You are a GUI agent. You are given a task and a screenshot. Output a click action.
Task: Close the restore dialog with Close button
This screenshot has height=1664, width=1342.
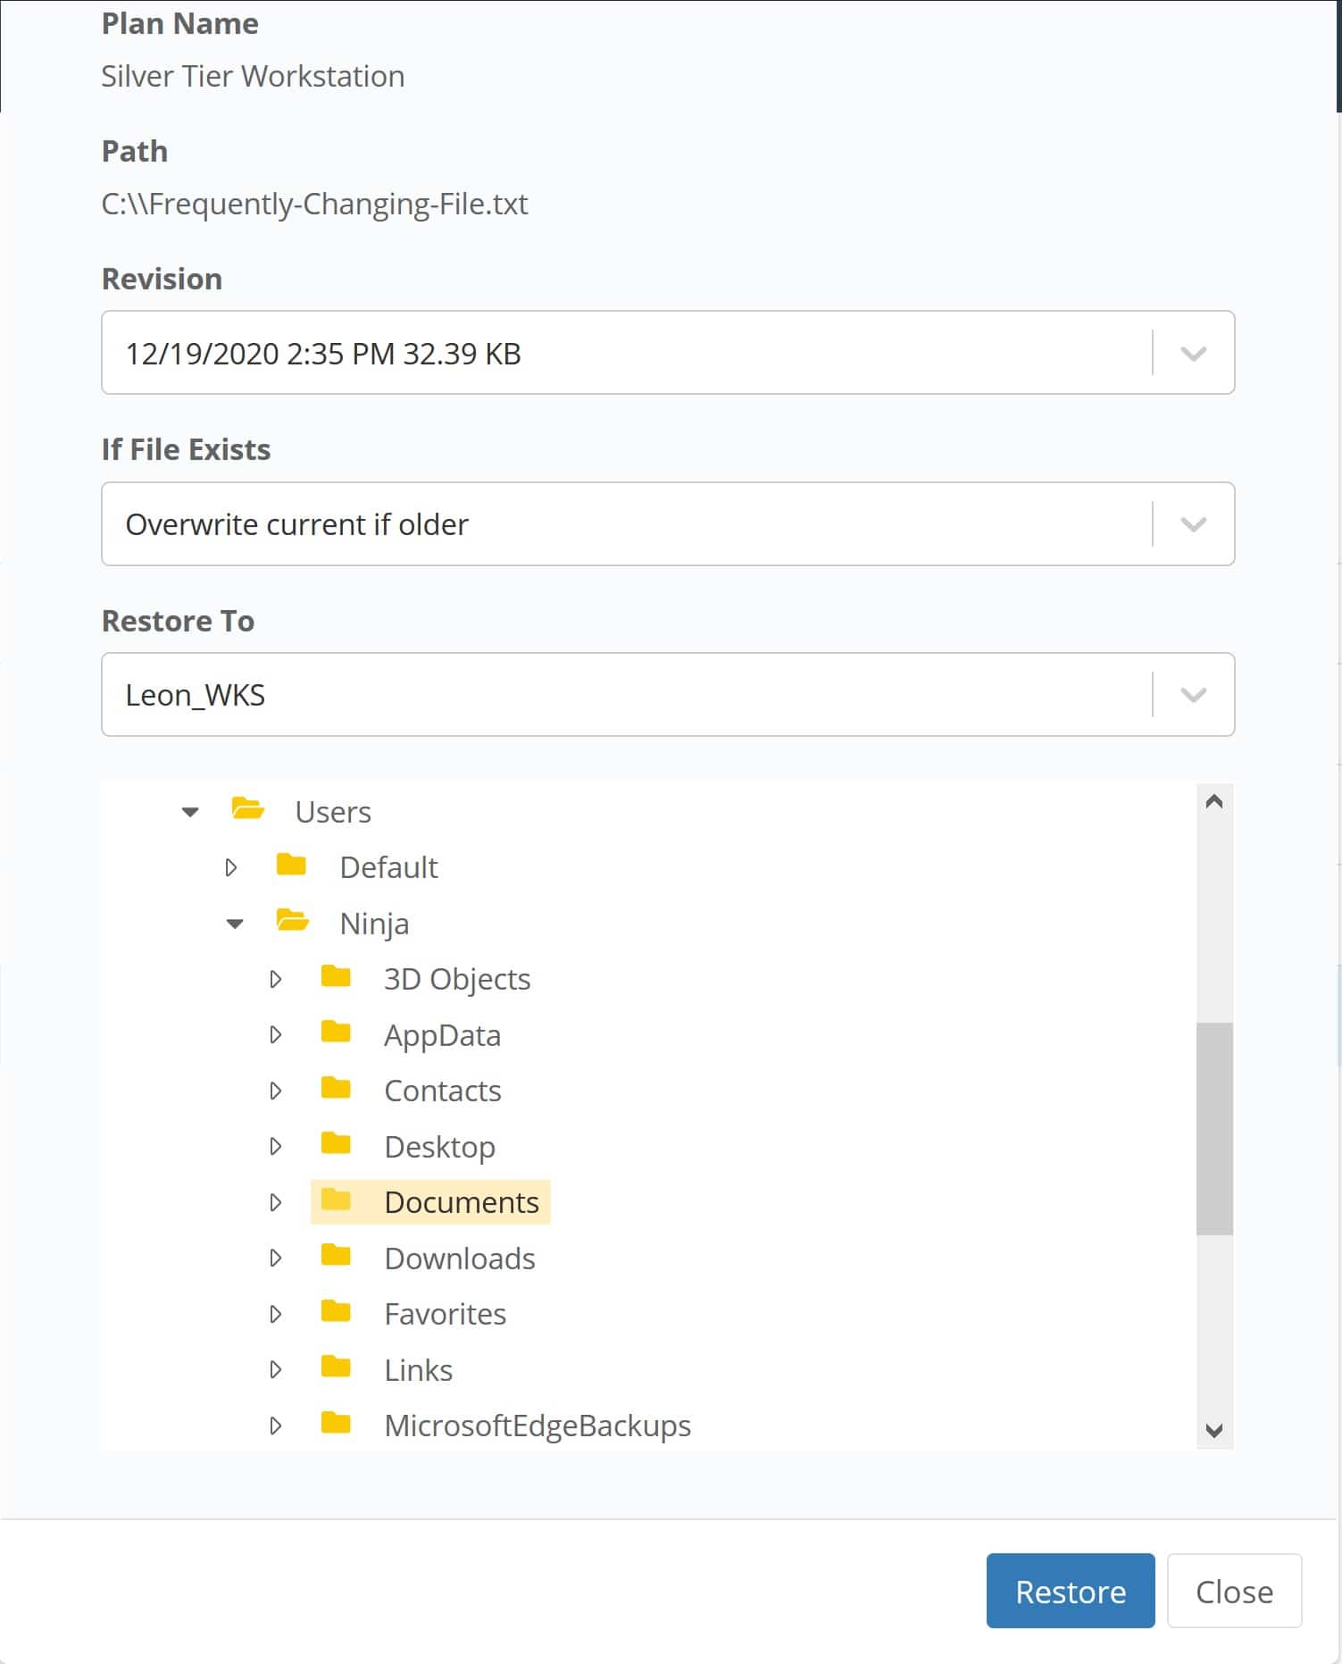click(x=1233, y=1591)
